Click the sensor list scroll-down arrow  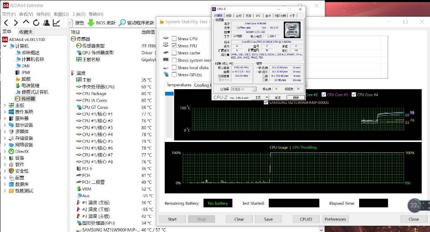(x=321, y=229)
